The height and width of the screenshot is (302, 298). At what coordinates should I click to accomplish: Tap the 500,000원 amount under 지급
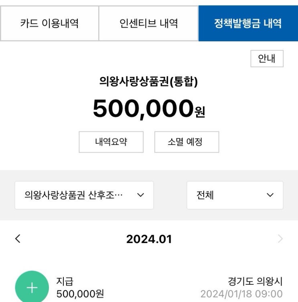click(80, 294)
